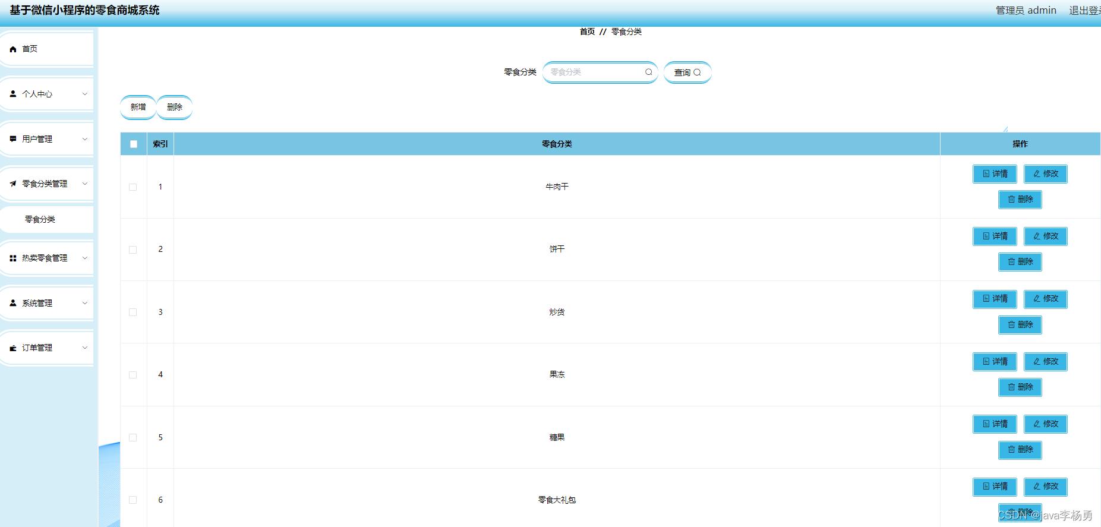View 详情 for 果冻 row
The image size is (1101, 527).
pyautogui.click(x=995, y=362)
